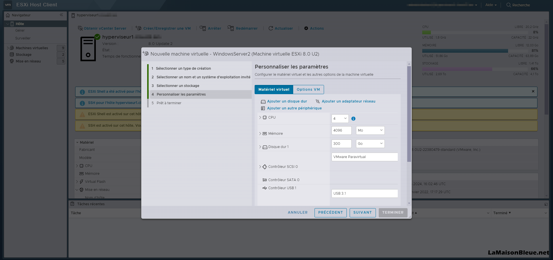Click Ajouter un disque dur link
Image resolution: width=553 pixels, height=260 pixels.
pyautogui.click(x=287, y=101)
